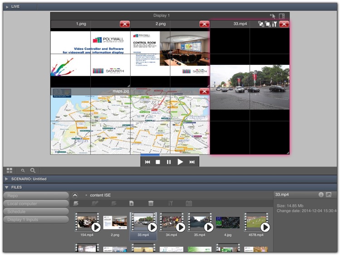Click the layer order icon of 33.mp4 window
340x255 pixels.
pyautogui.click(x=268, y=24)
